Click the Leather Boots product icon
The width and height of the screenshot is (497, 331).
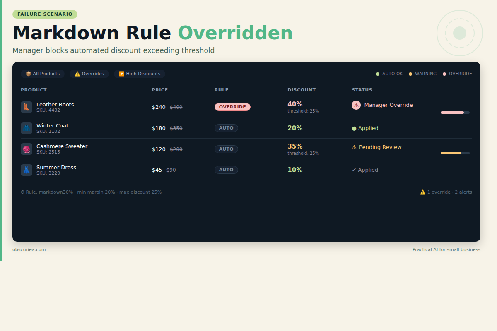click(x=27, y=107)
